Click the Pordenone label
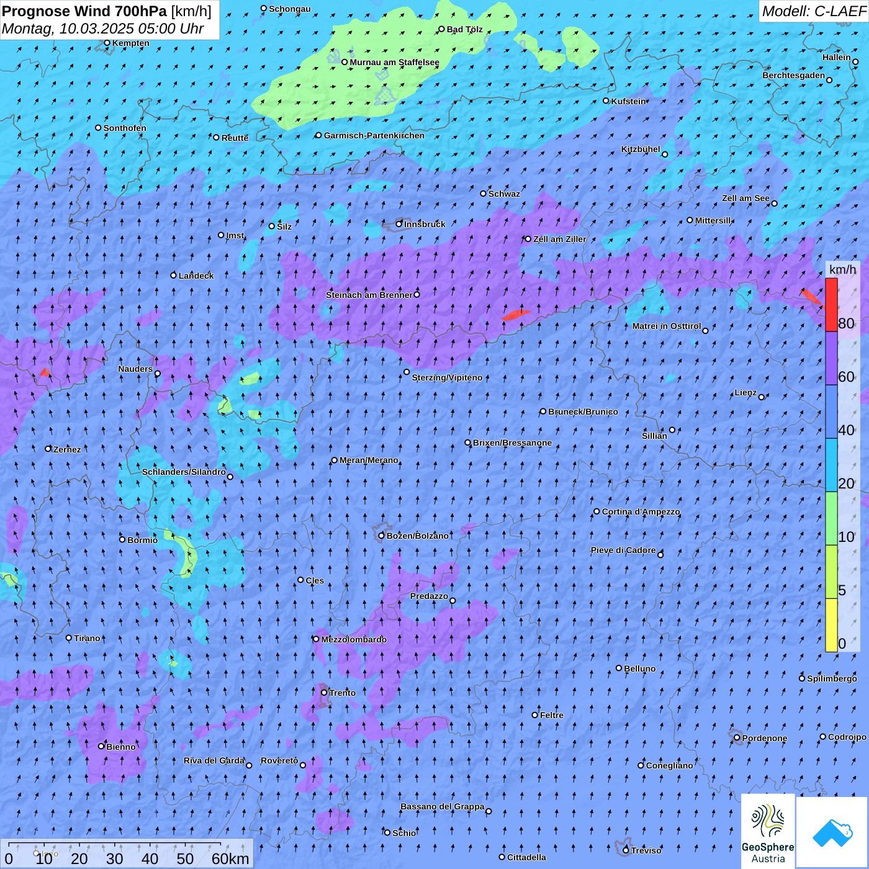The width and height of the screenshot is (869, 869). [x=765, y=738]
